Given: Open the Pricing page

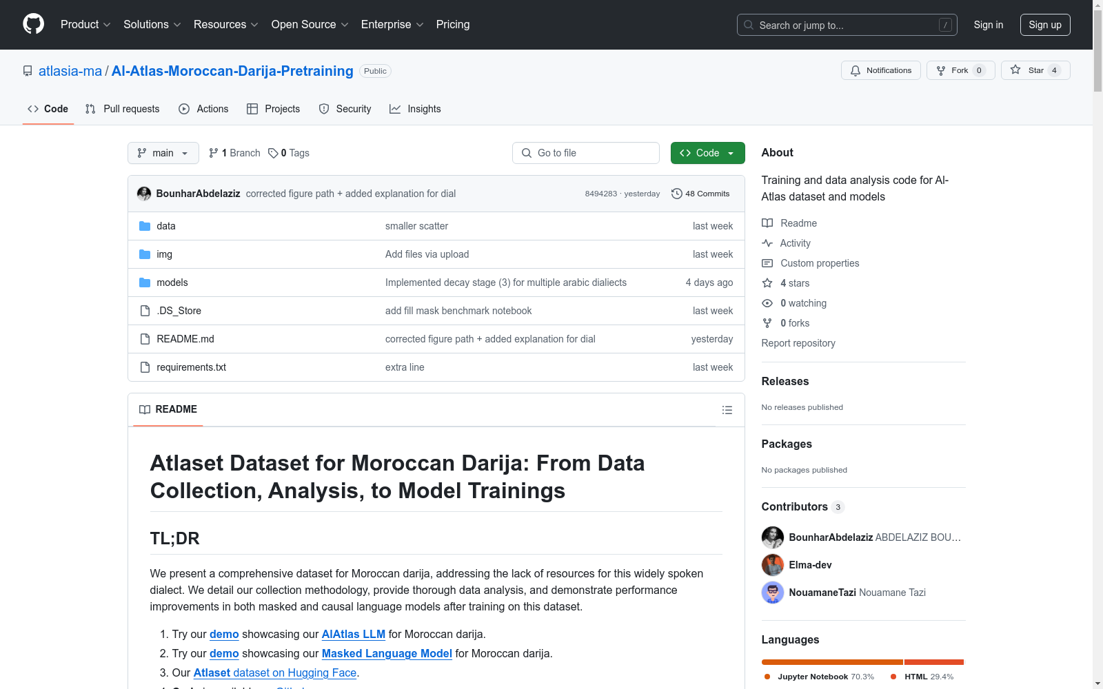Looking at the screenshot, I should click(453, 25).
